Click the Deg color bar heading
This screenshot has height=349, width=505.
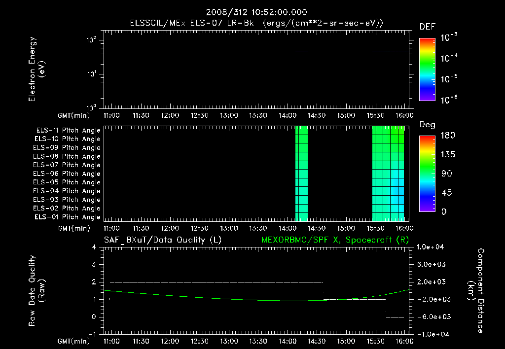click(428, 125)
